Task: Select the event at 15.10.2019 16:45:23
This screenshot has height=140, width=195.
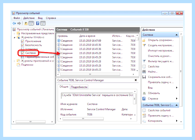Action: click(96, 70)
